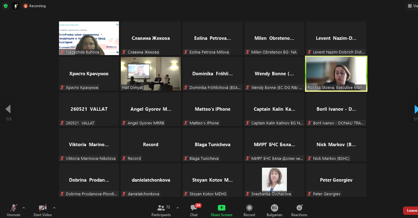The image size is (418, 218).
Task: Click muted mic icon beside Milen Obretenov BG- NA
Action: pyautogui.click(x=248, y=52)
